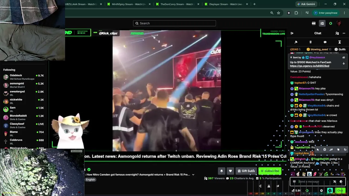Open Odablock channel in Following list
This screenshot has width=349, height=196.
24,77
